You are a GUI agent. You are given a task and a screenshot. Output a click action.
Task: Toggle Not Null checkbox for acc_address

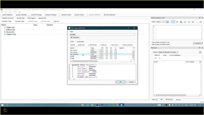click(102, 54)
